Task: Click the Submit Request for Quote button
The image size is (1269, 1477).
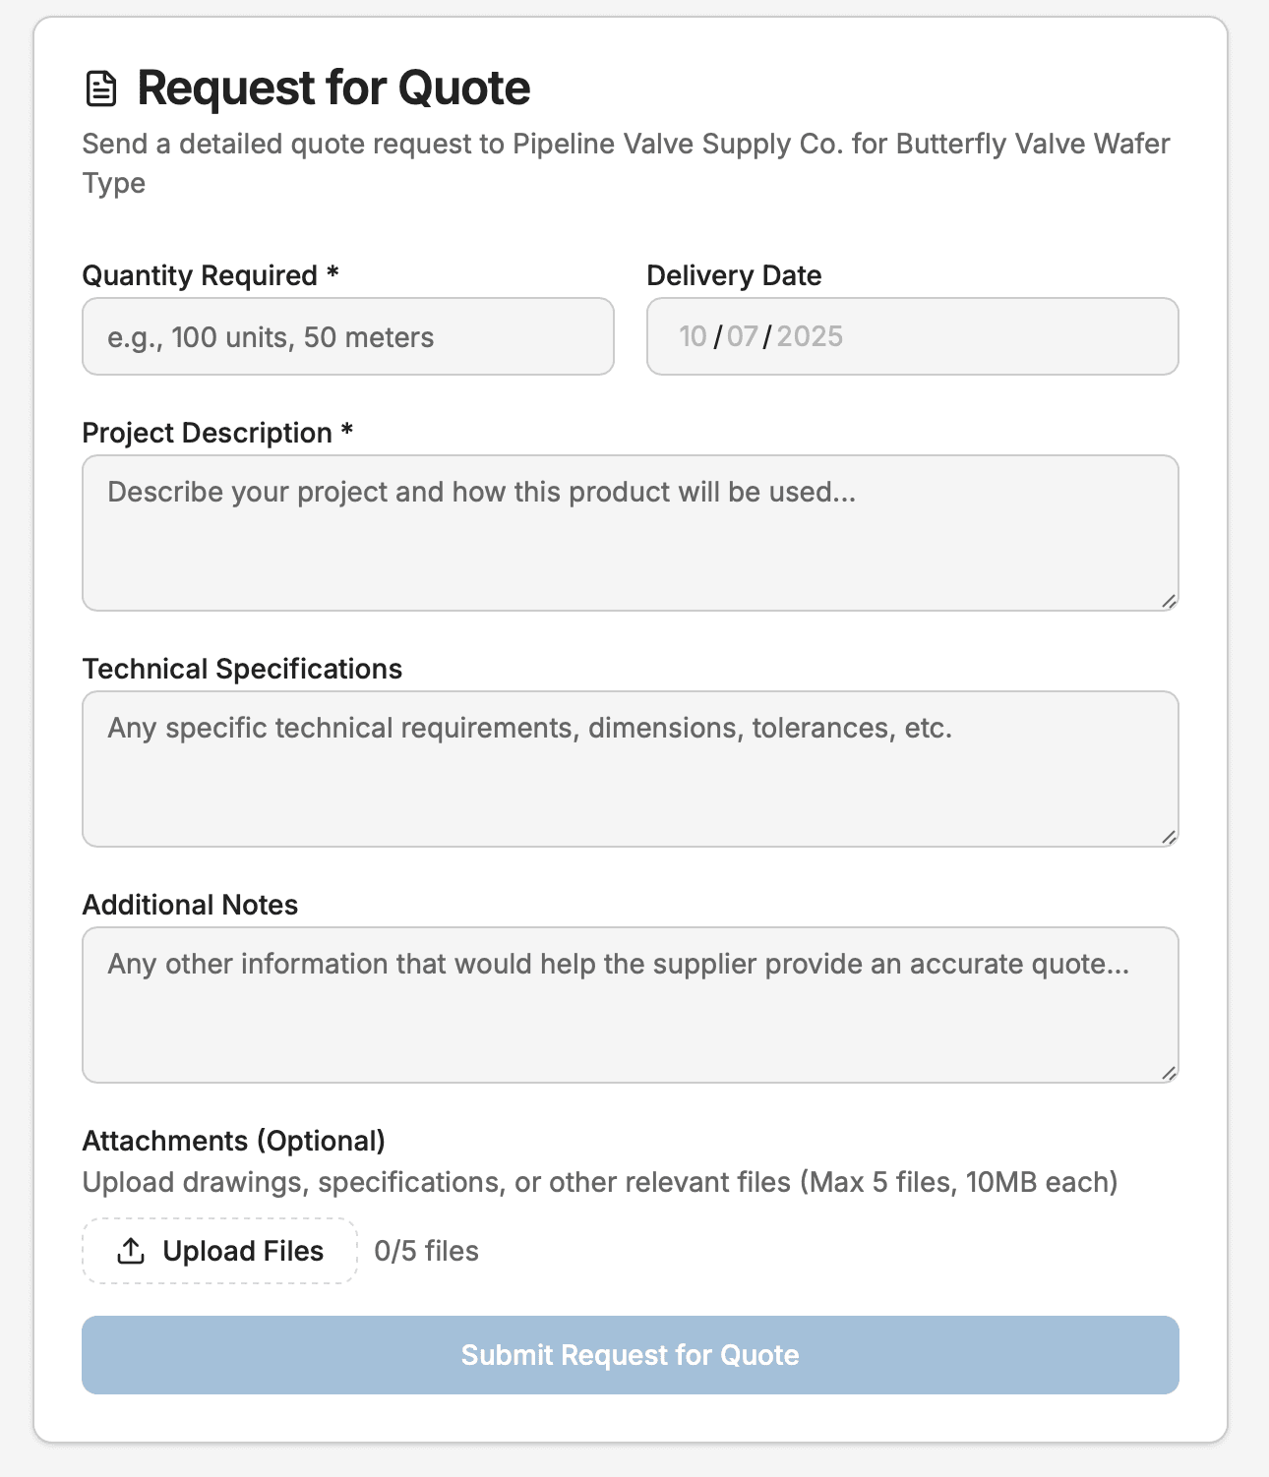Action: (630, 1354)
